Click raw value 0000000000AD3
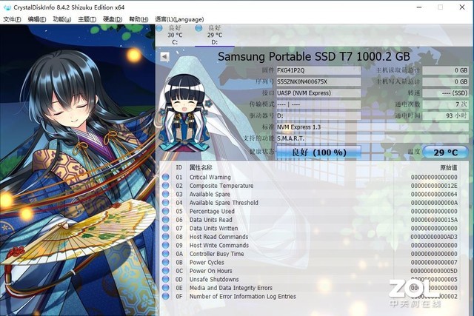This screenshot has width=474, height=316. tap(434, 237)
